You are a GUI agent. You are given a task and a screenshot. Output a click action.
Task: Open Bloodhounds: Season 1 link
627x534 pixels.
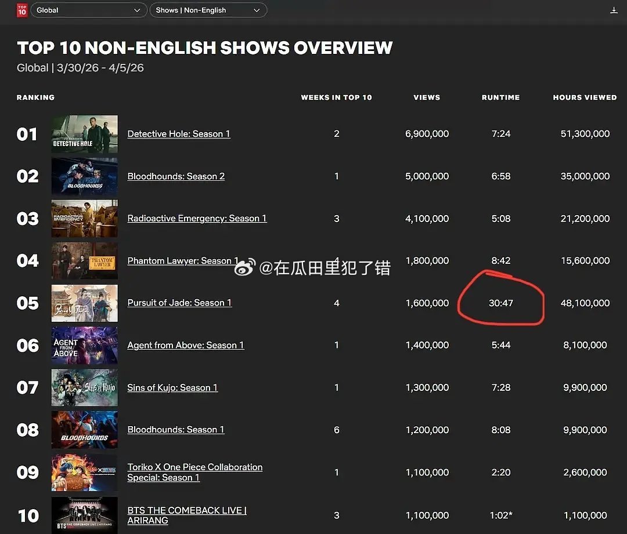click(176, 430)
